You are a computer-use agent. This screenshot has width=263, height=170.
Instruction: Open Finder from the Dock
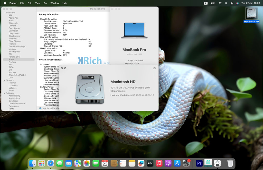coord(33,163)
